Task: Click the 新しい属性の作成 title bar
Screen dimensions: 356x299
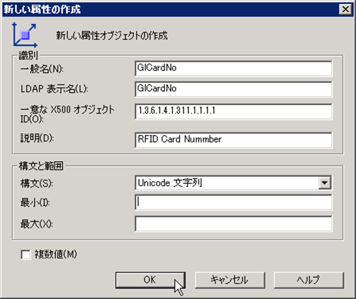Action: 170,10
